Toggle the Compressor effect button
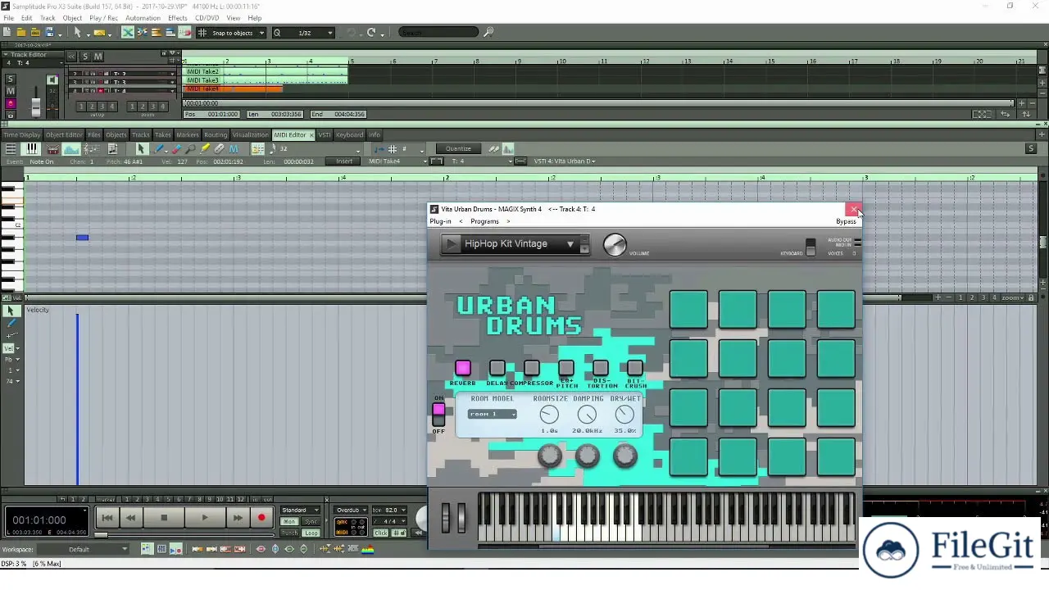 531,369
